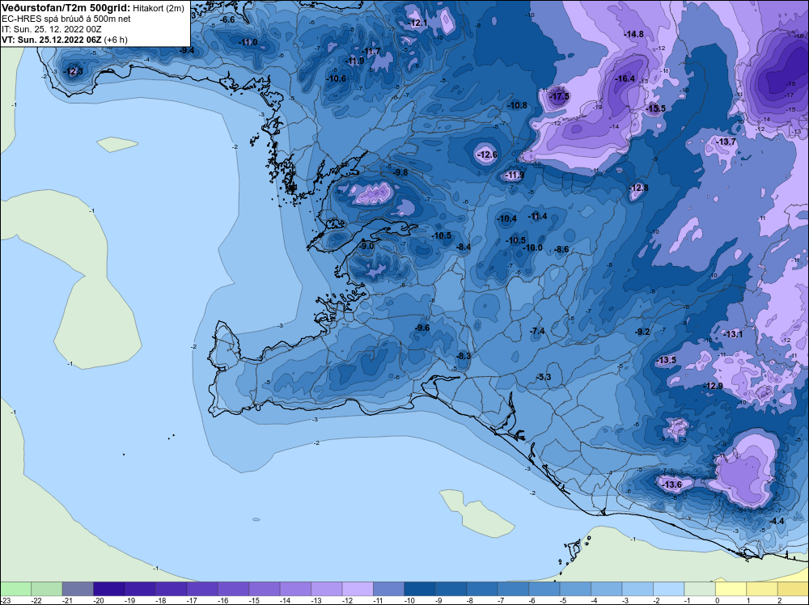Choose the -8 legend color swatch
Image resolution: width=809 pixels, height=605 pixels.
[482, 589]
